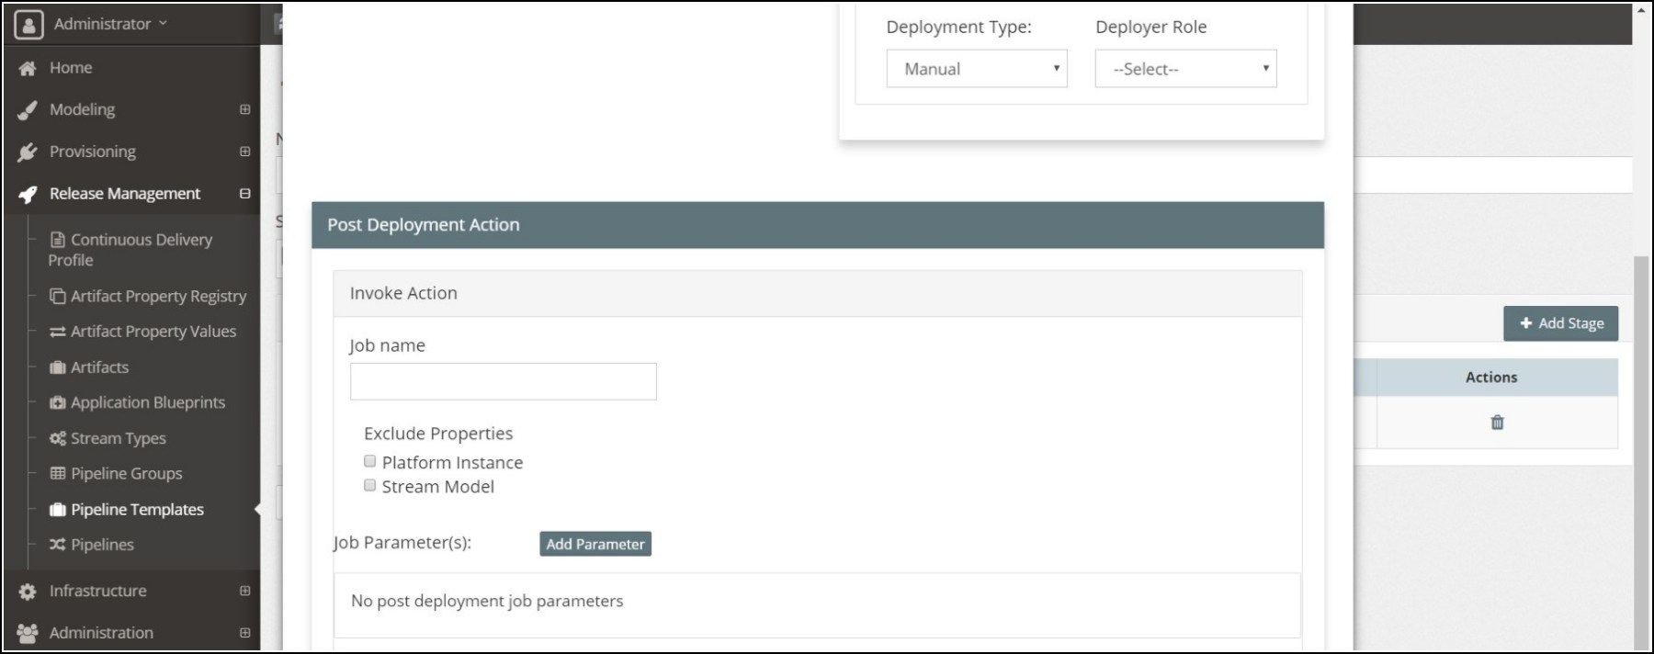Image resolution: width=1654 pixels, height=654 pixels.
Task: Expand the Modeling menu section
Action: point(244,109)
